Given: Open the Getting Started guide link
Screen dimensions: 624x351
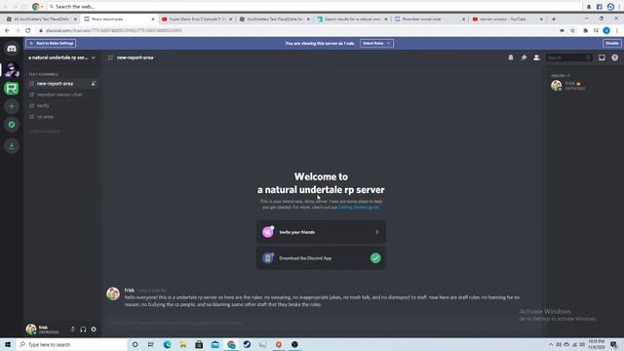Looking at the screenshot, I should click(x=358, y=208).
